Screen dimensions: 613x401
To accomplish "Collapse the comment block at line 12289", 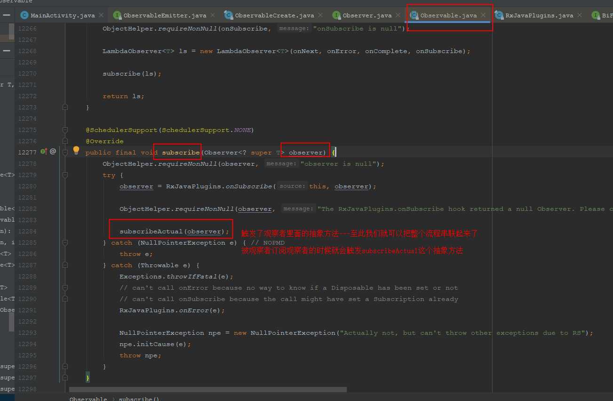I will coord(65,288).
